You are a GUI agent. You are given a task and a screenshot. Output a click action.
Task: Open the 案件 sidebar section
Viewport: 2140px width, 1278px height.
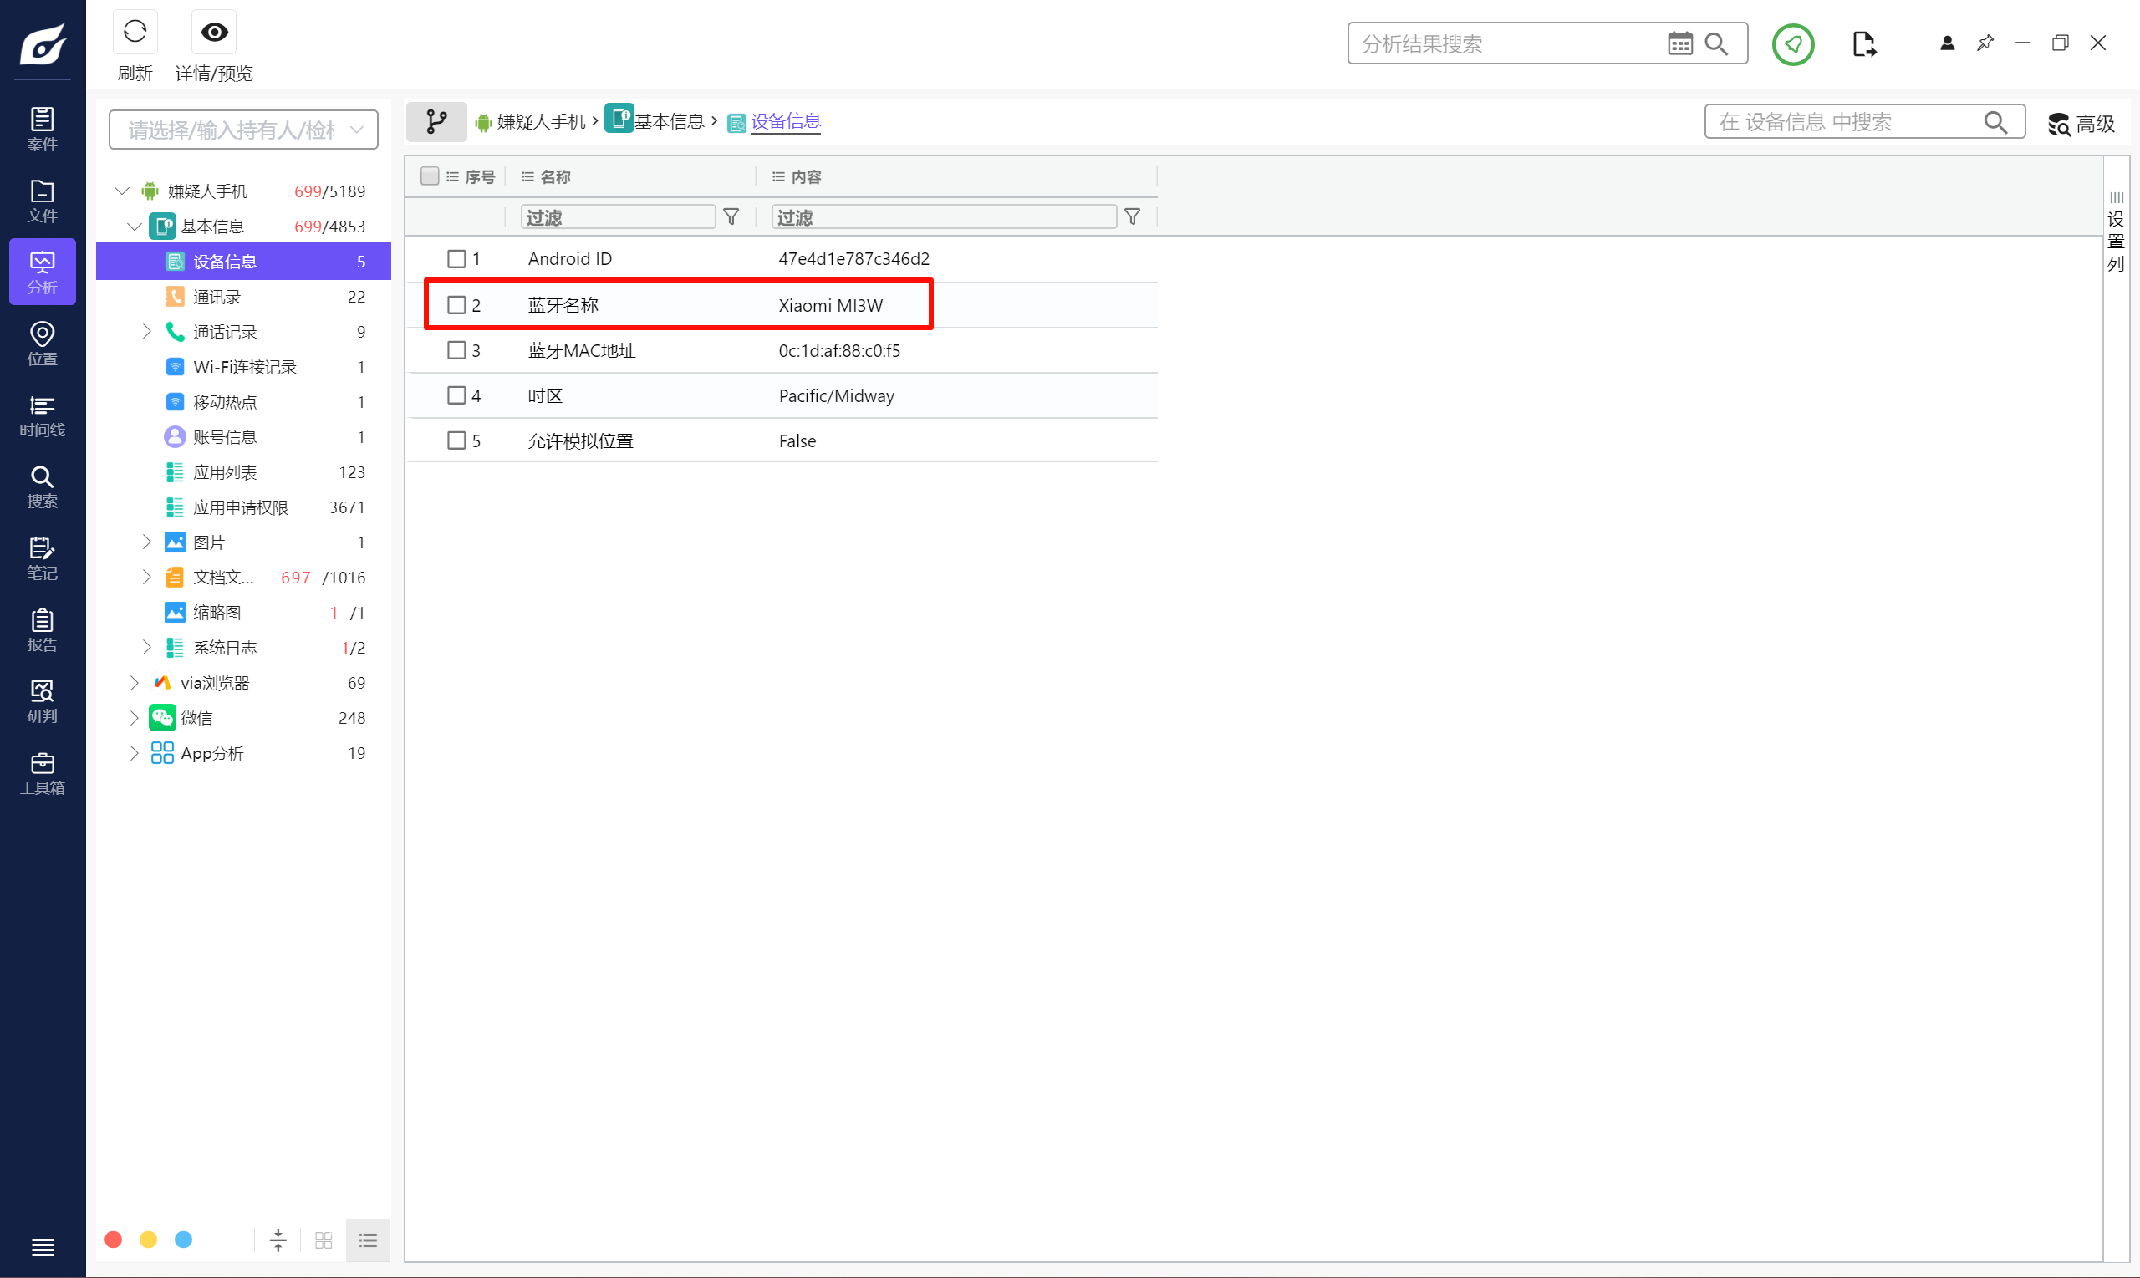pos(42,130)
